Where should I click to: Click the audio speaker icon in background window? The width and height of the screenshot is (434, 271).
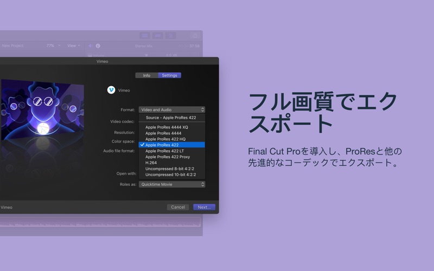90,46
